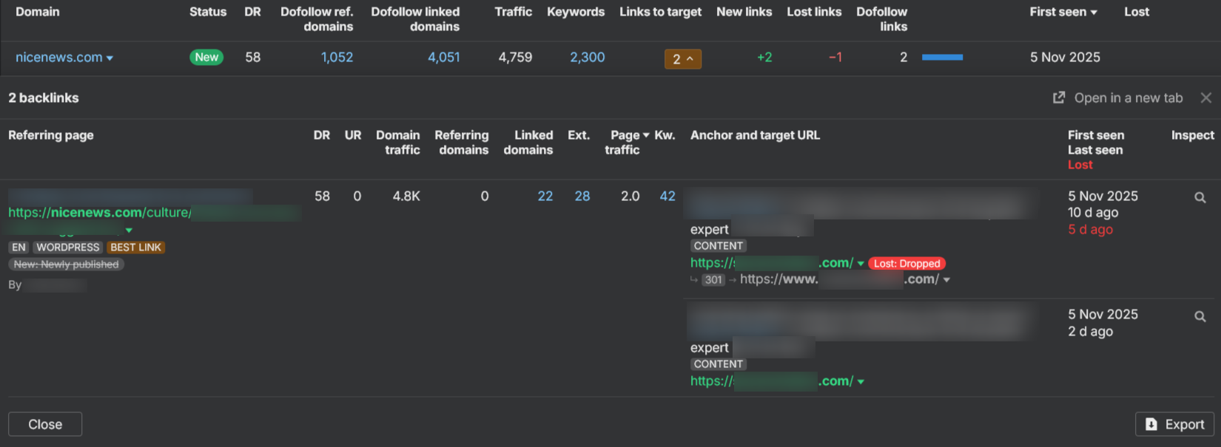This screenshot has width=1221, height=447.
Task: Click the WORDPRESS tag
Action: pos(68,248)
